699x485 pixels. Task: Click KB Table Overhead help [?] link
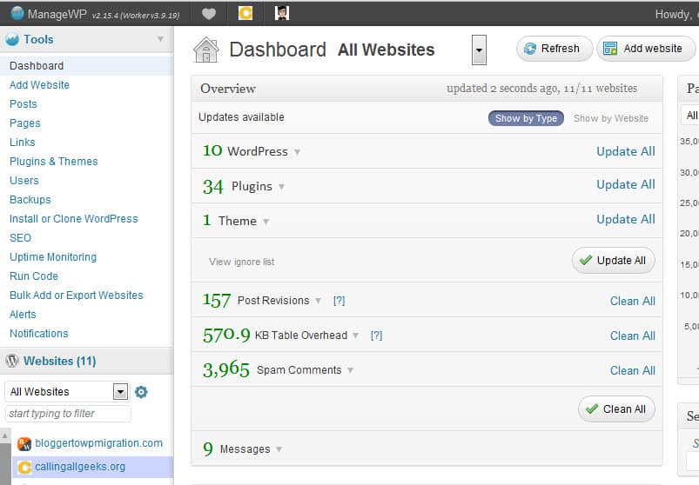coord(376,336)
